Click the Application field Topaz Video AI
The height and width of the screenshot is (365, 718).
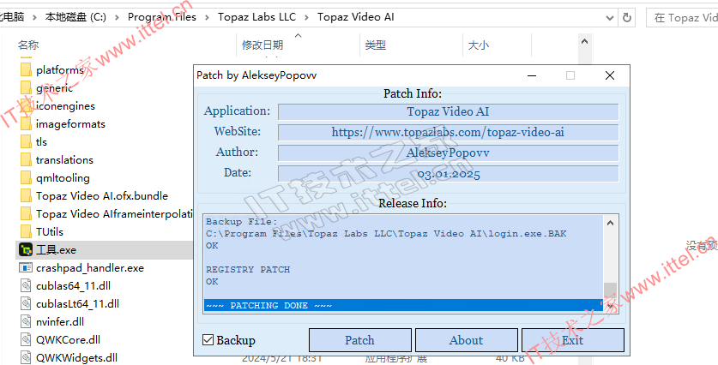449,112
